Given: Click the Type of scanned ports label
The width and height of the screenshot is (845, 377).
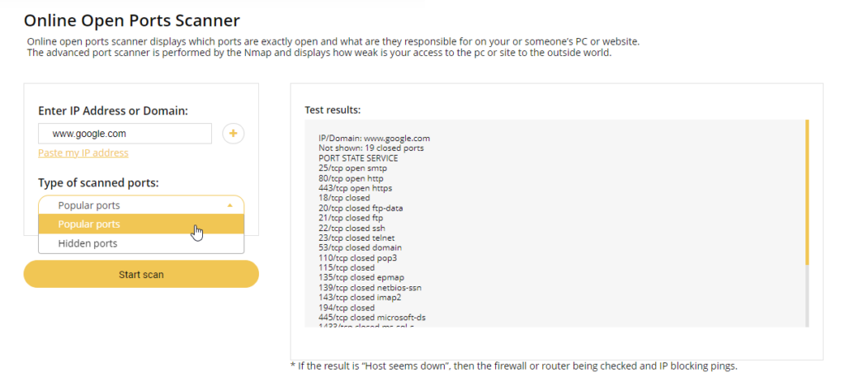Looking at the screenshot, I should (99, 183).
